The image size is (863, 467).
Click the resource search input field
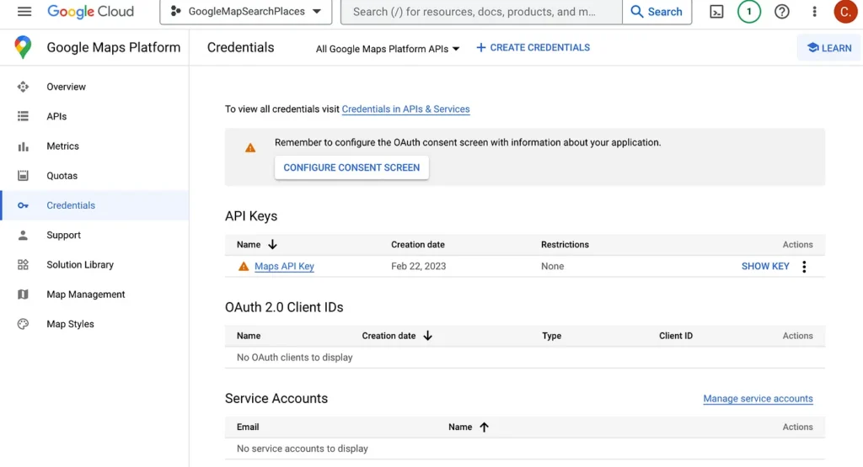(481, 12)
